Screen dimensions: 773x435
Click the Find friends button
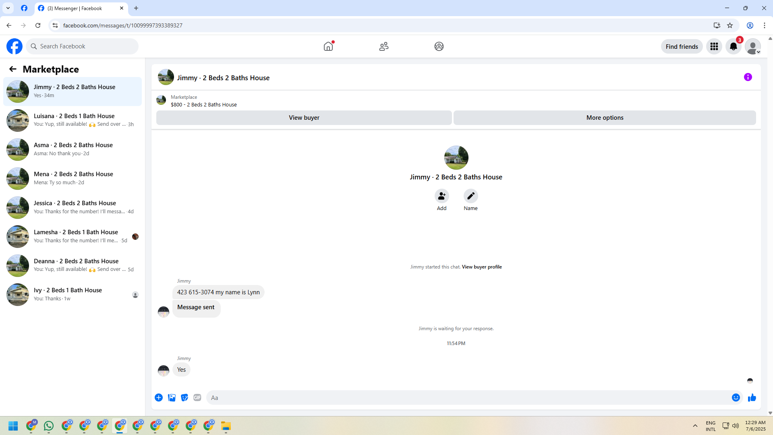click(682, 46)
